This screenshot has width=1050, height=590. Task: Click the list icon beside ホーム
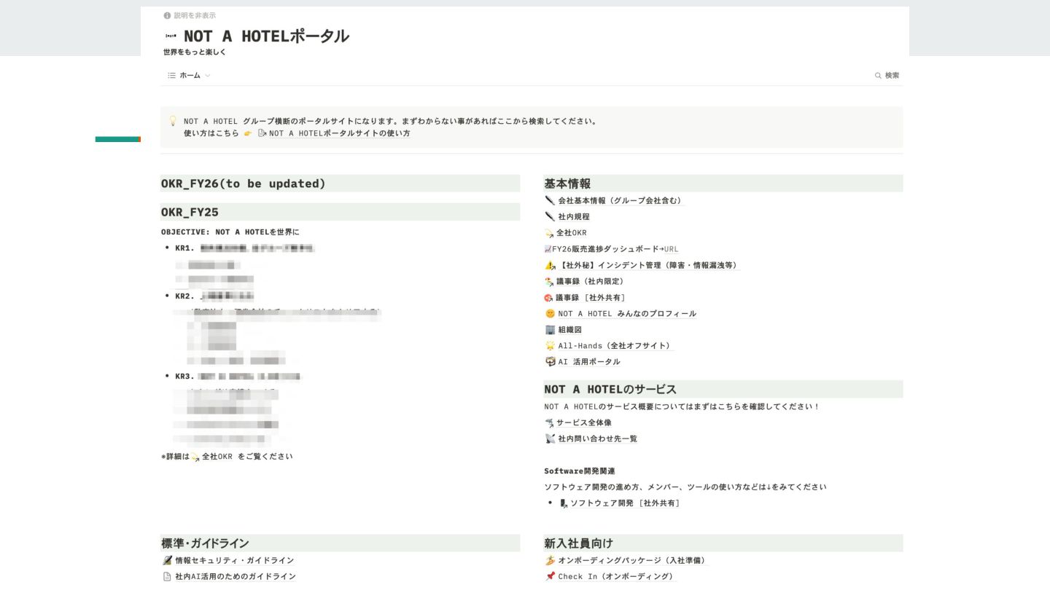coord(171,75)
